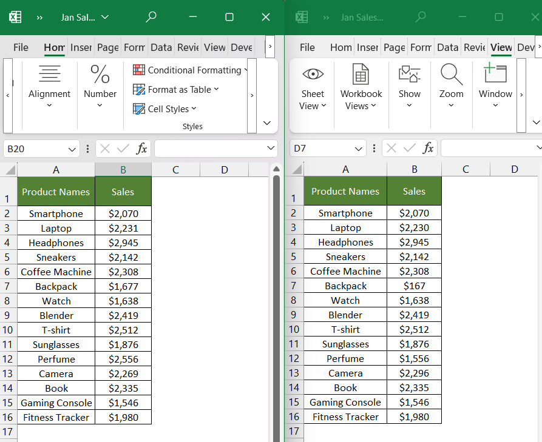This screenshot has width=542, height=442.
Task: Expand the B20 Name Box dropdown
Action: (x=72, y=149)
